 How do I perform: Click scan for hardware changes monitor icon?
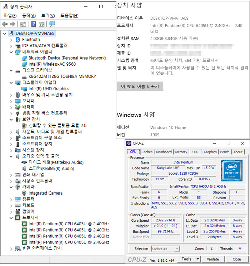click(x=52, y=24)
